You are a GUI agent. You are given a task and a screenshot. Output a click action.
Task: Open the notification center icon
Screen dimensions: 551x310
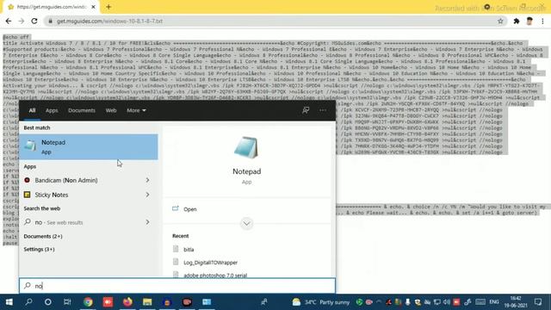point(538,302)
